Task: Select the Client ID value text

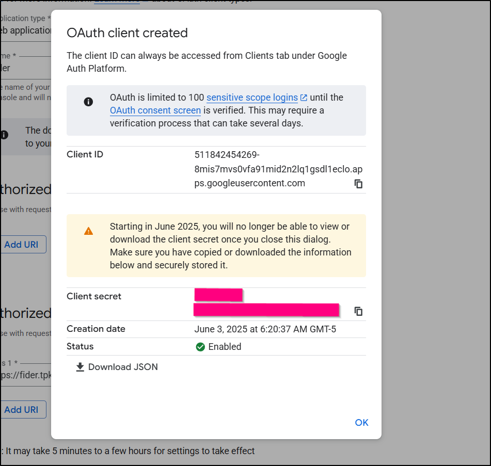Action: coord(278,169)
